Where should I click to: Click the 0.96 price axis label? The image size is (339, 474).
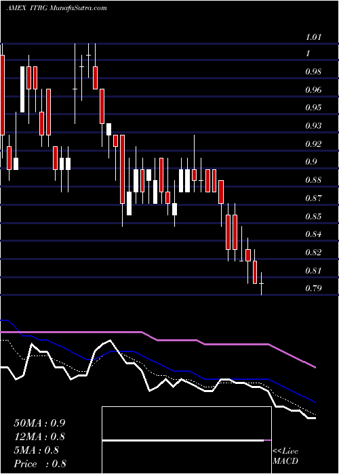[x=313, y=90]
